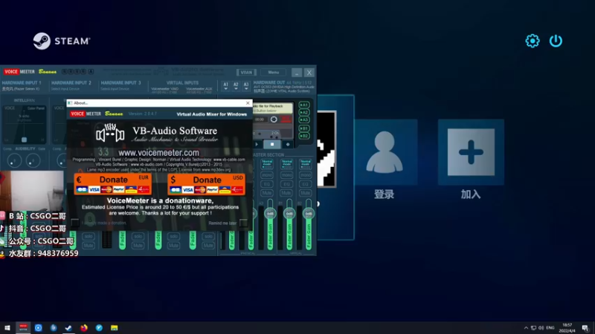The width and height of the screenshot is (595, 334).
Task: Click the B2 bus 0dB fader knob
Action: (x=309, y=214)
